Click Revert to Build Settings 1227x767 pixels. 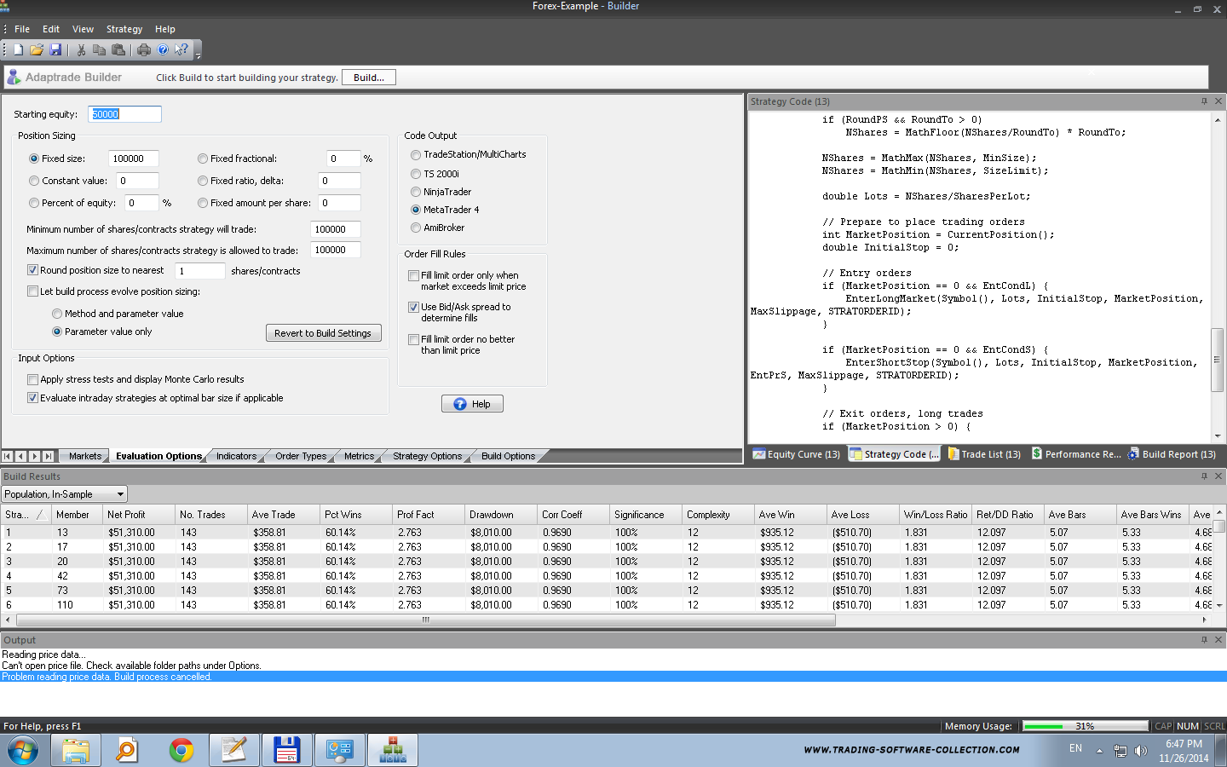[323, 333]
